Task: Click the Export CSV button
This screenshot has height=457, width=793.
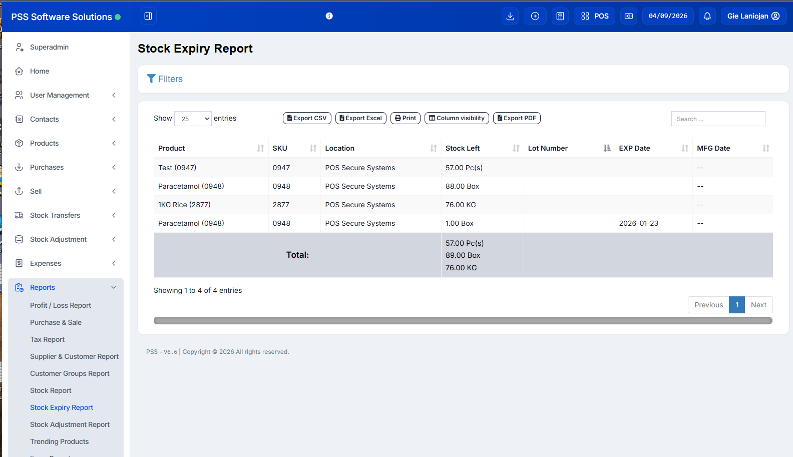Action: (x=307, y=118)
